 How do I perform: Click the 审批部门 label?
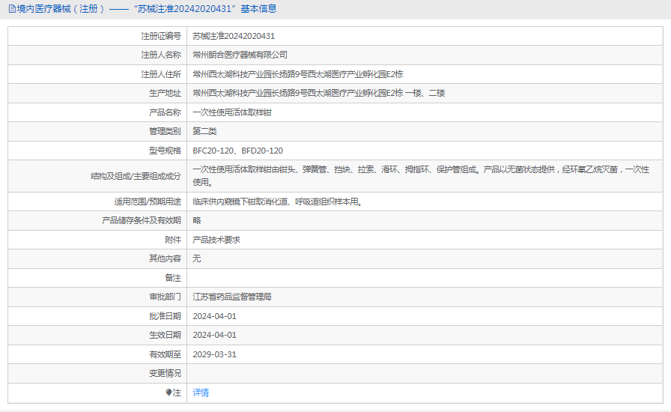pyautogui.click(x=165, y=297)
